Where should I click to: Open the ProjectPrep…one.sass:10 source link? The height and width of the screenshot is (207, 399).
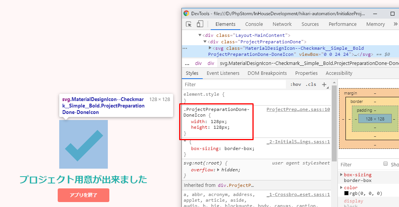(298, 109)
